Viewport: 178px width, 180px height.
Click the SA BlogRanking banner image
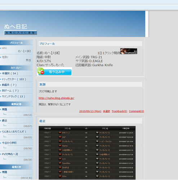pos(129,51)
